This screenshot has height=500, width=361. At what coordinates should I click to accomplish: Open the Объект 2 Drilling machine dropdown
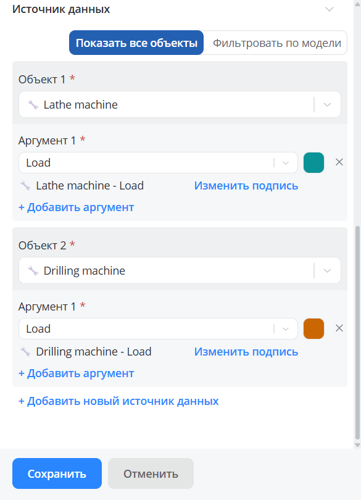tap(180, 271)
